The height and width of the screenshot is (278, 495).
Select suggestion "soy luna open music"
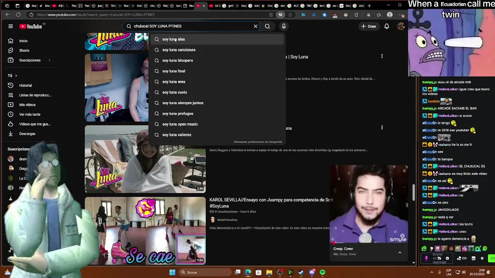click(x=217, y=124)
